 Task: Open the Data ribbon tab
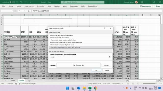(x=49, y=6)
